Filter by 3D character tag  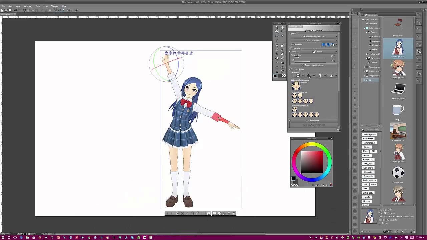(x=369, y=143)
